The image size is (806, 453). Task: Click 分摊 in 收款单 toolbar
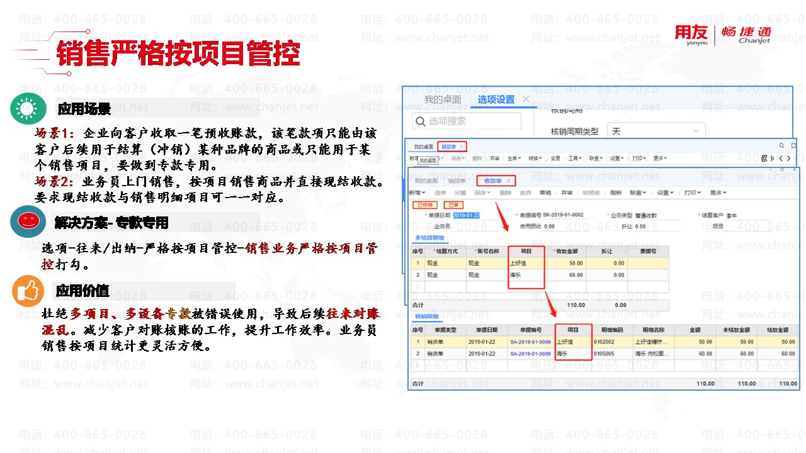(460, 193)
